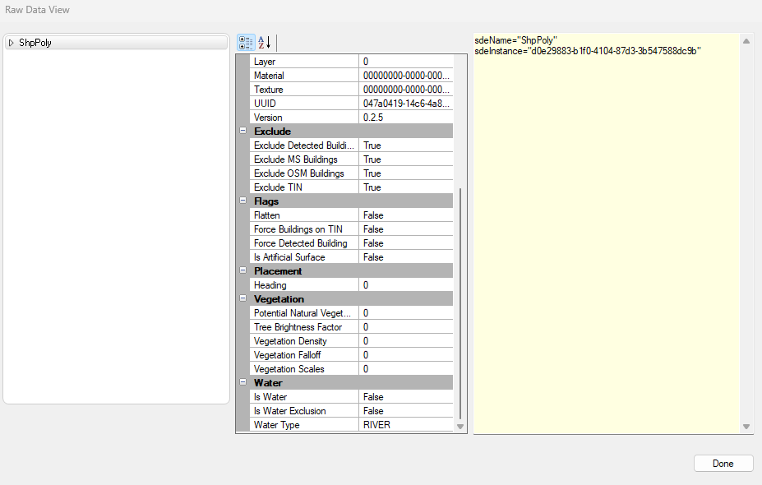Collapse the Vegetation property category
The height and width of the screenshot is (485, 762).
242,299
